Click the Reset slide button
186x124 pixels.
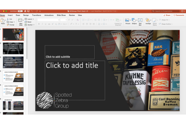tap(28, 22)
